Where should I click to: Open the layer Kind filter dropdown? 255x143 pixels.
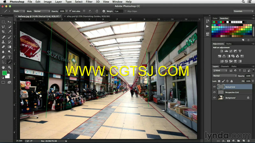coord(220,71)
